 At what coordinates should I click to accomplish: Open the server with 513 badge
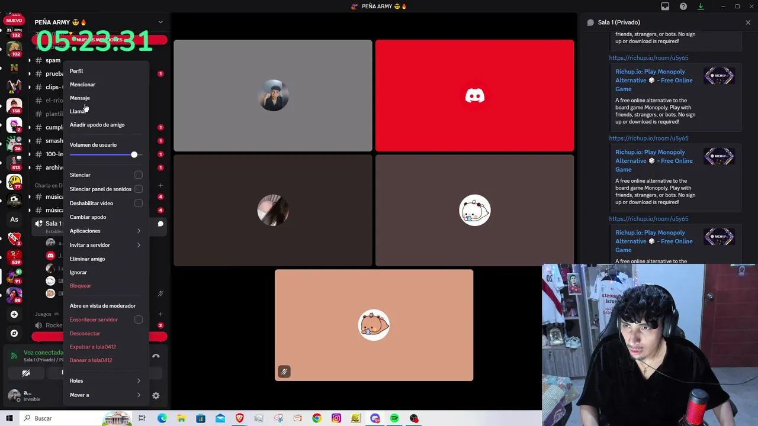(14, 162)
